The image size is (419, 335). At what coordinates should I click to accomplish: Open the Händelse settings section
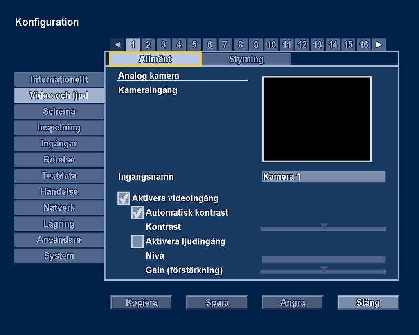59,191
